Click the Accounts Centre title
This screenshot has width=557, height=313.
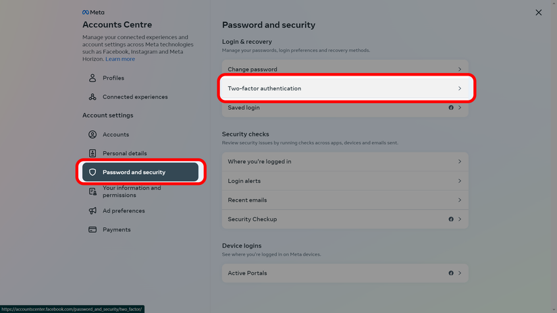pyautogui.click(x=117, y=25)
